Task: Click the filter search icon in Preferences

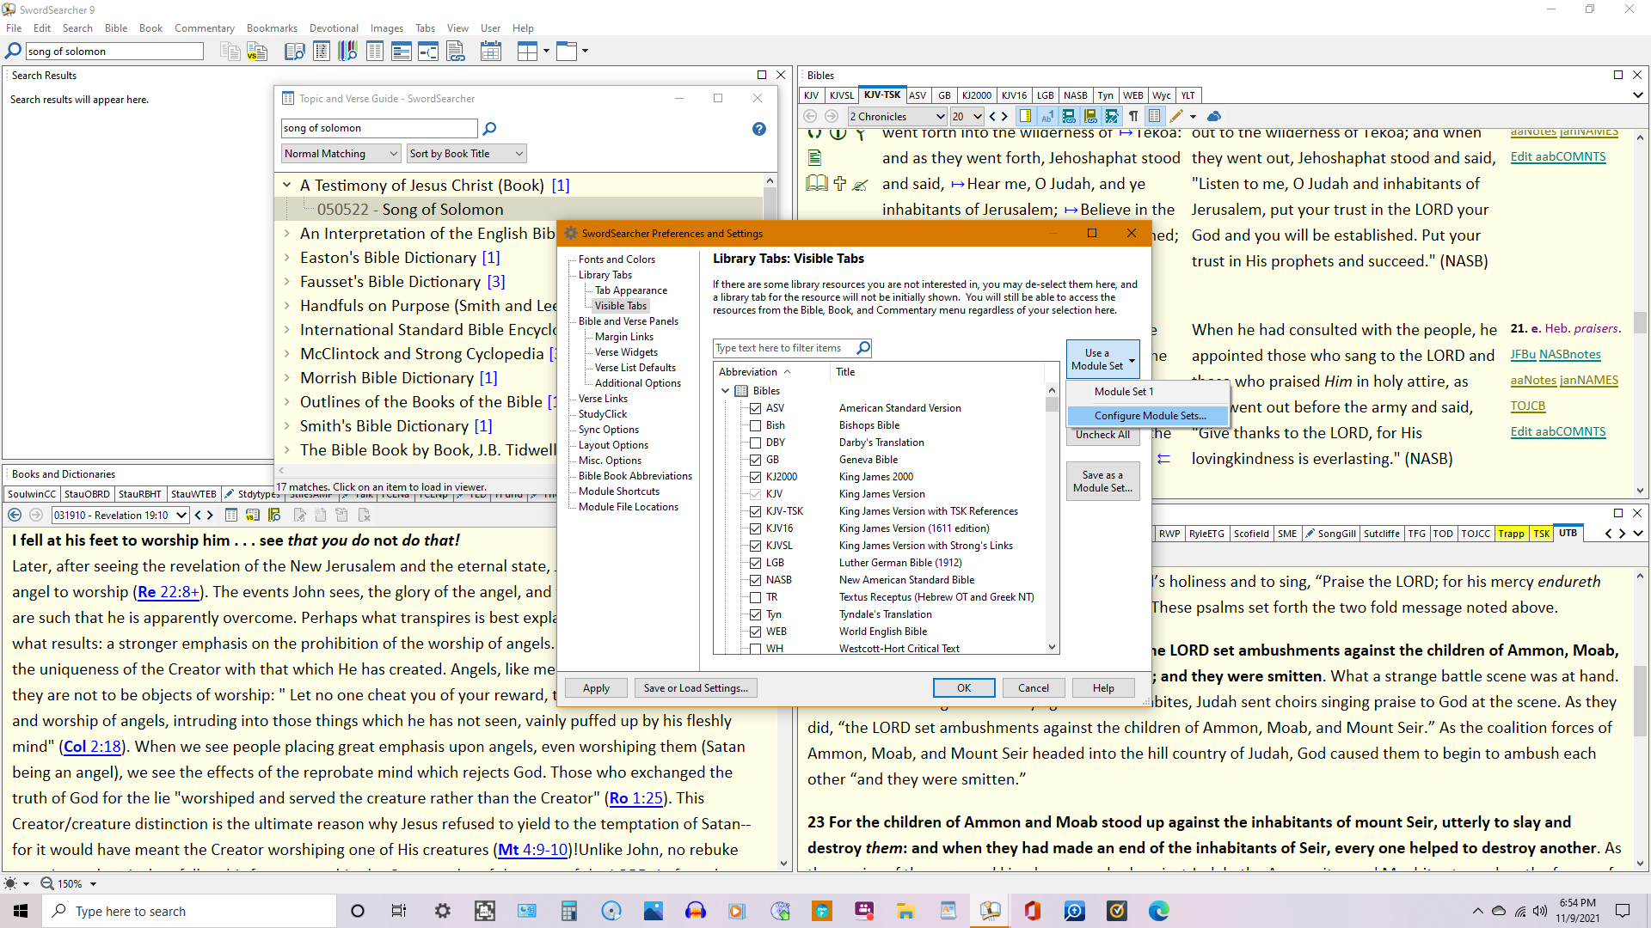Action: click(x=863, y=348)
